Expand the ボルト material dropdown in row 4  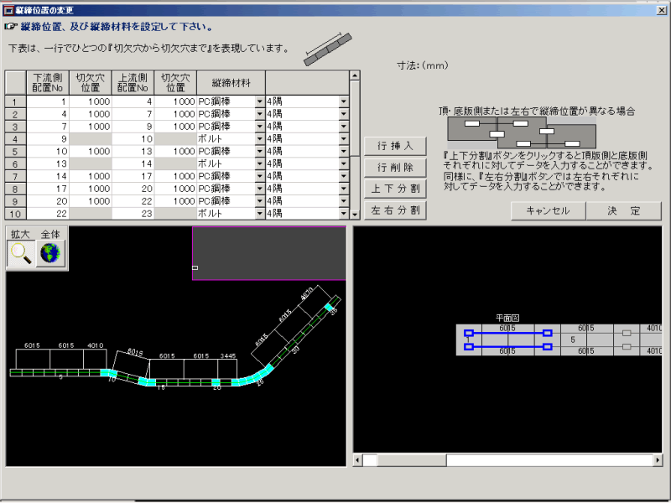[x=259, y=139]
